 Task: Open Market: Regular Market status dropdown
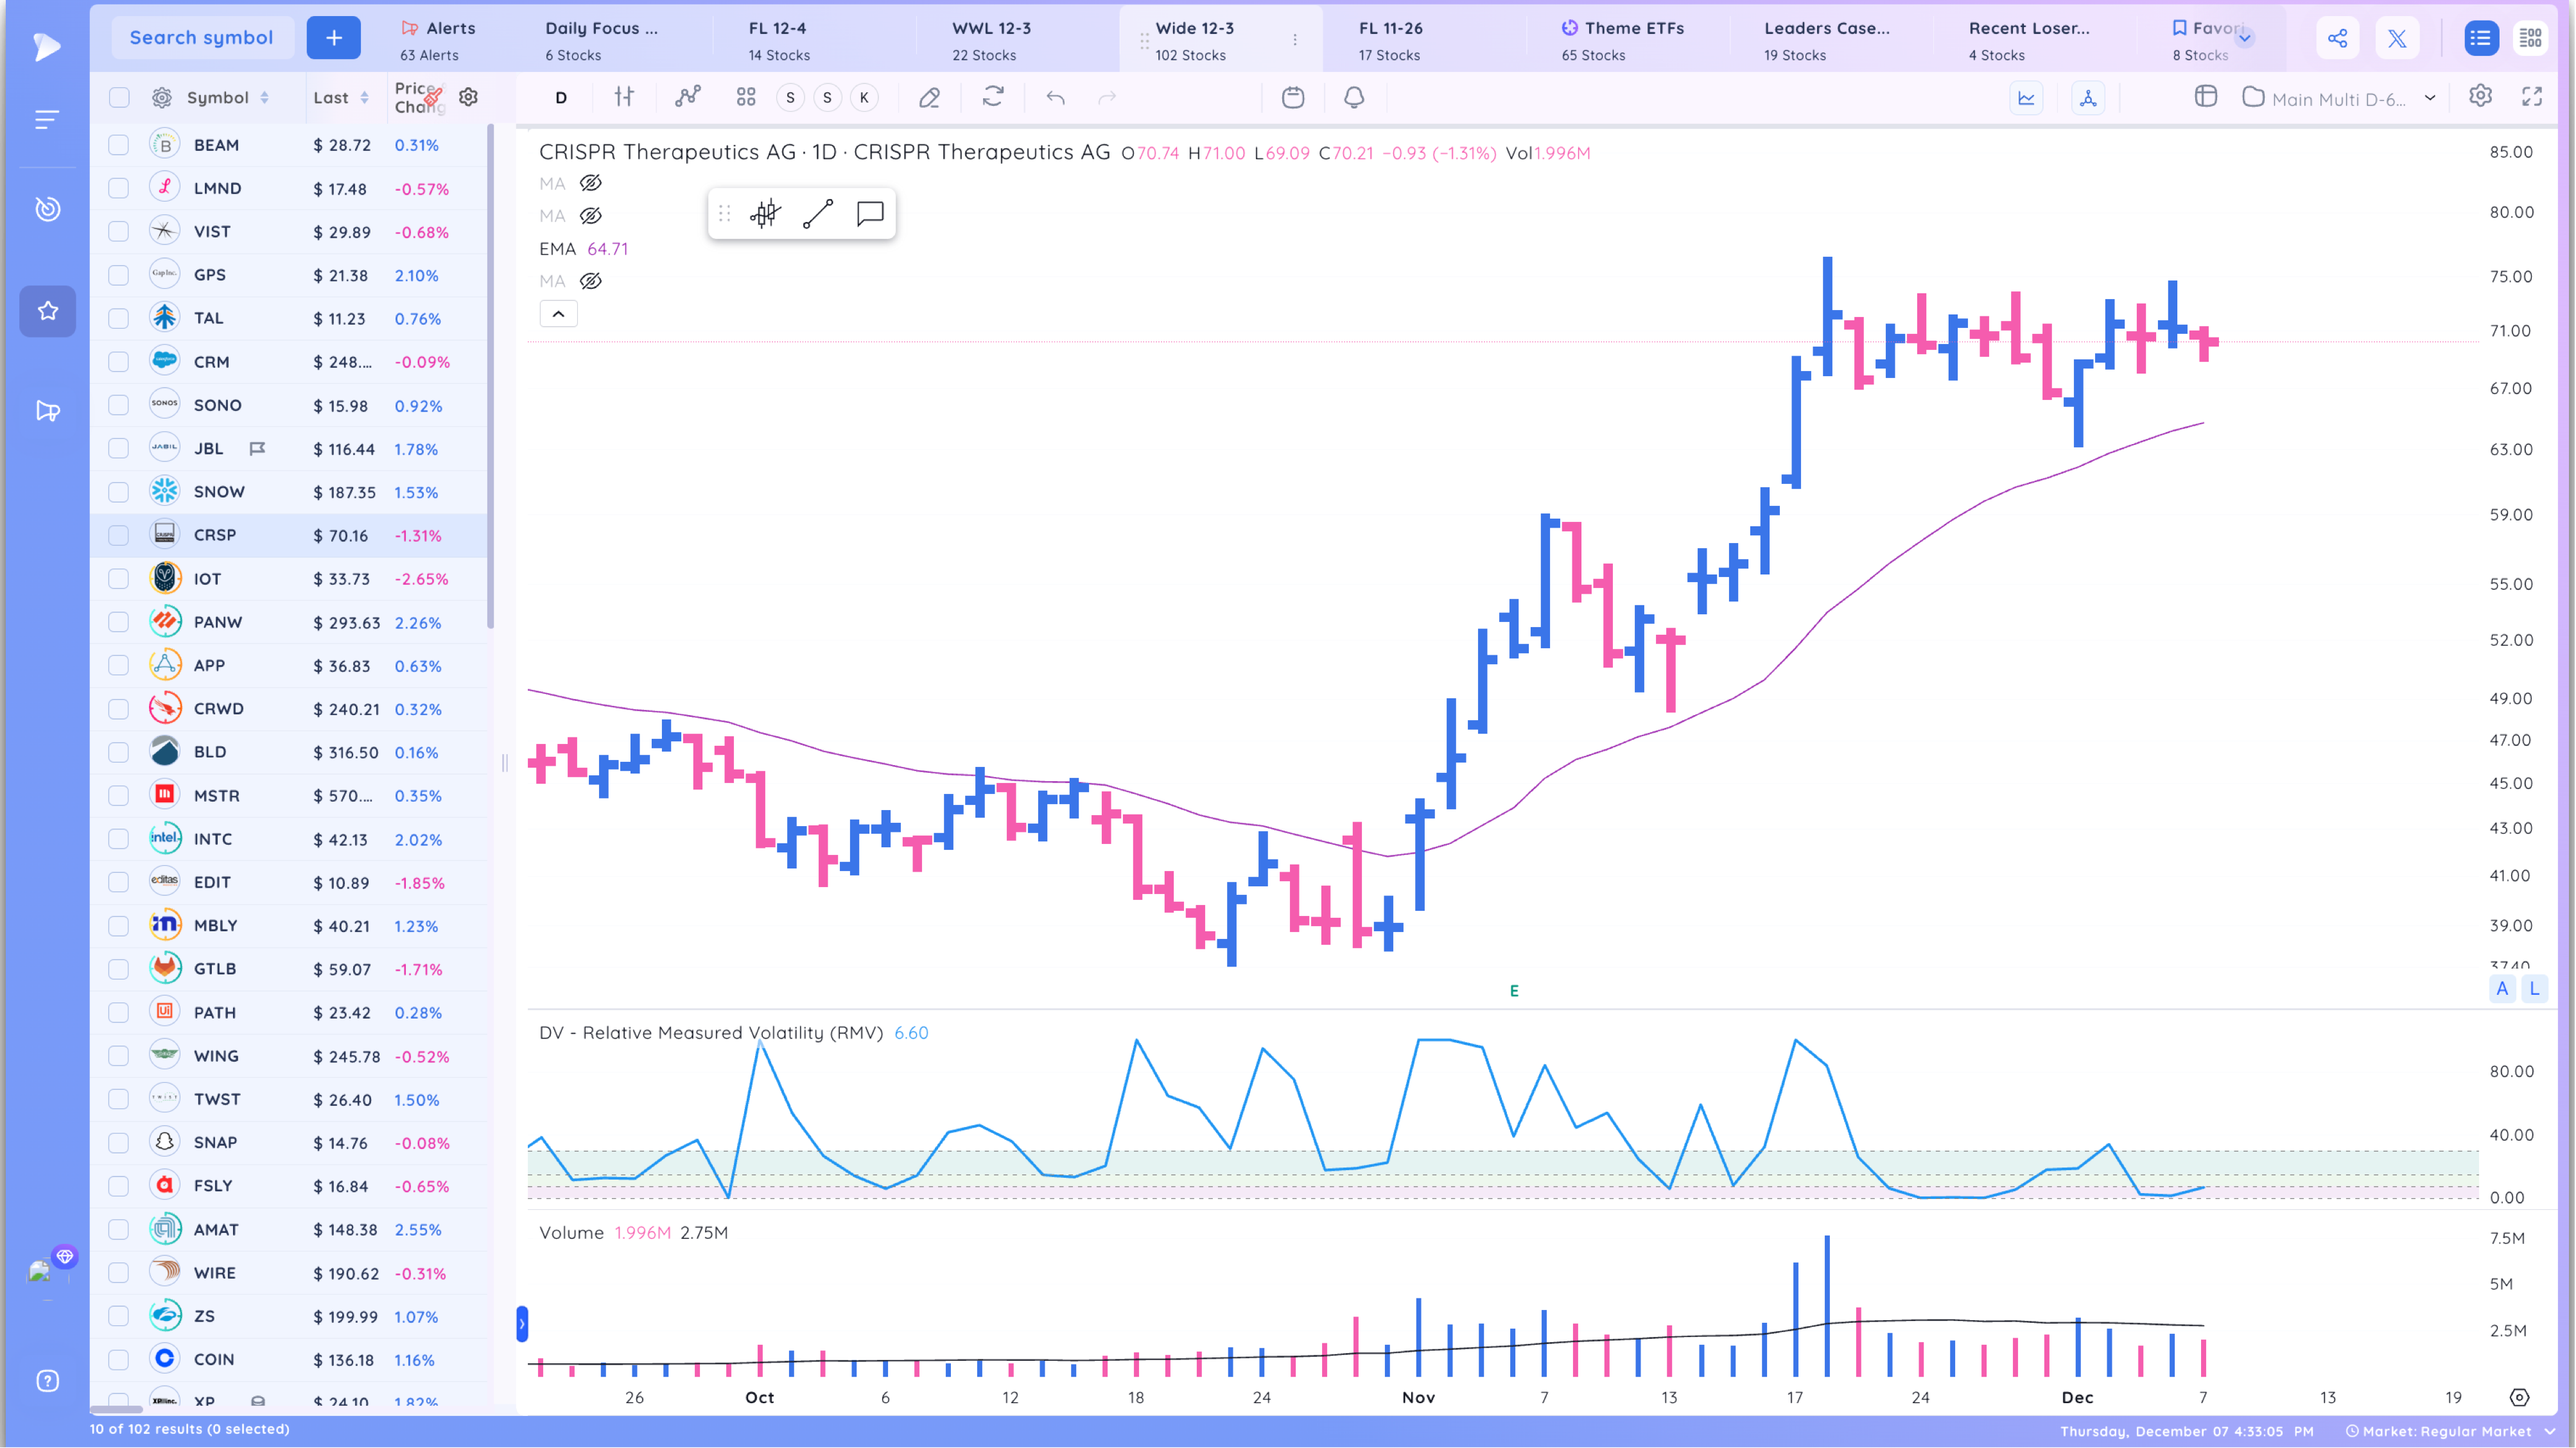click(2450, 1431)
